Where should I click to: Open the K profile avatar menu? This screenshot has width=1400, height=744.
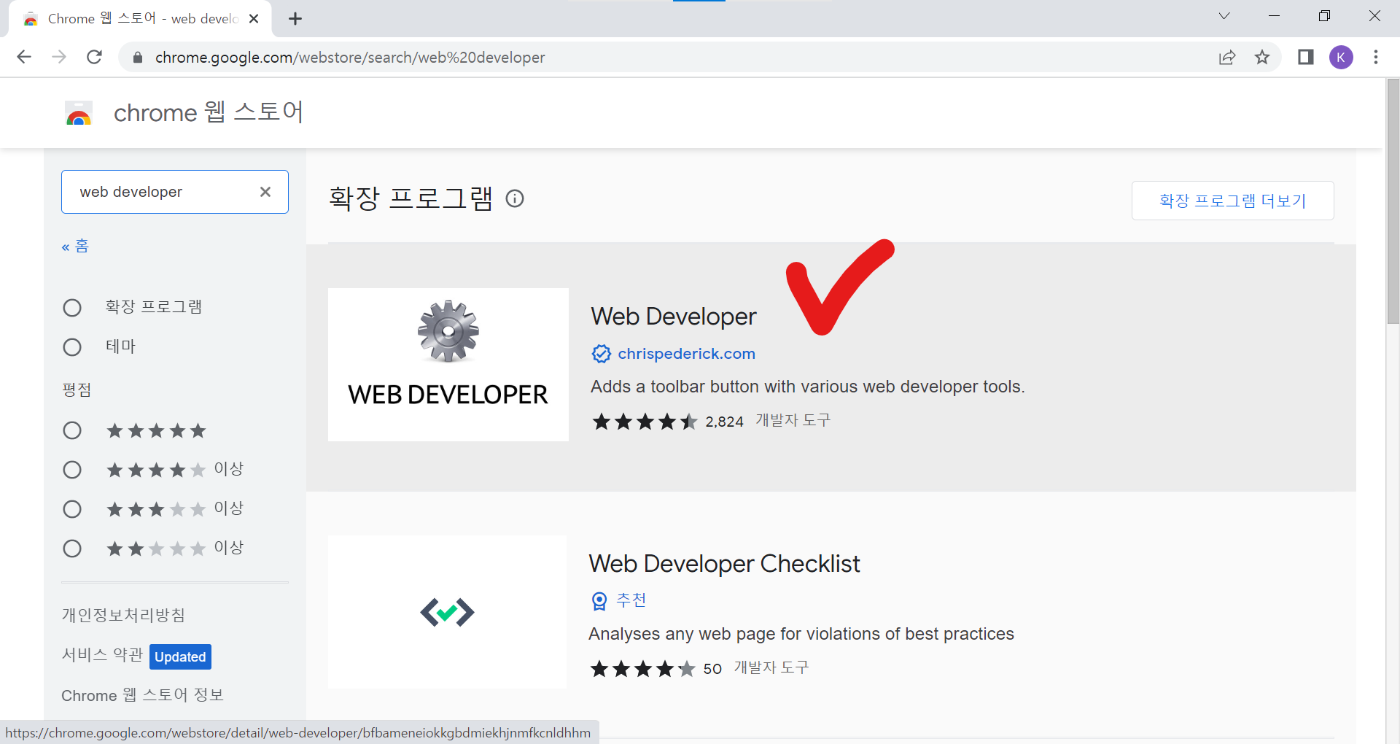click(1341, 57)
